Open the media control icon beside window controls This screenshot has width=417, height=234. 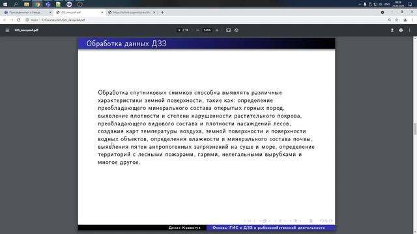[x=382, y=12]
